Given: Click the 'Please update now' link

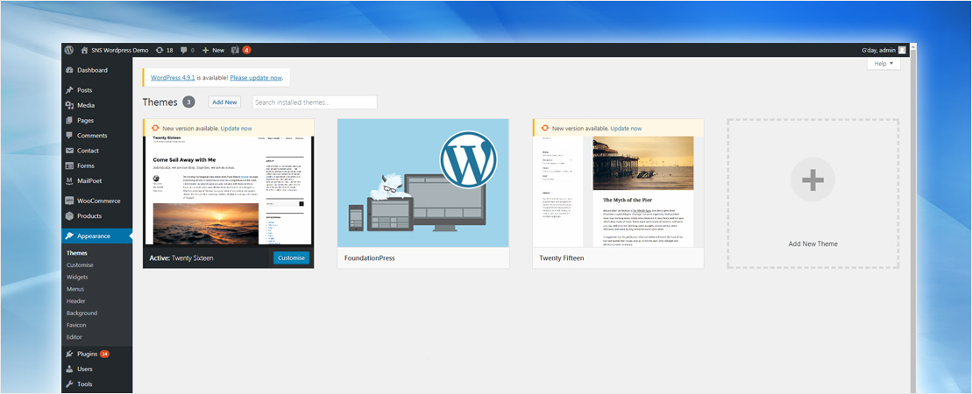Looking at the screenshot, I should 256,78.
